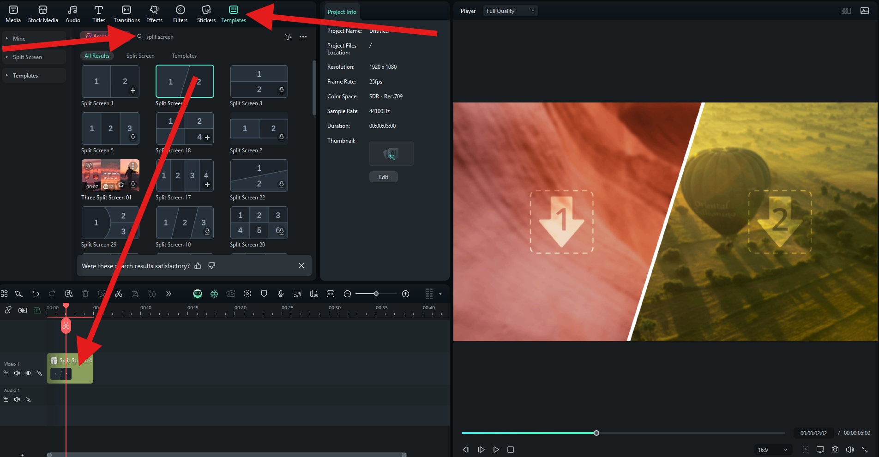Open the Transitions tab

point(126,14)
